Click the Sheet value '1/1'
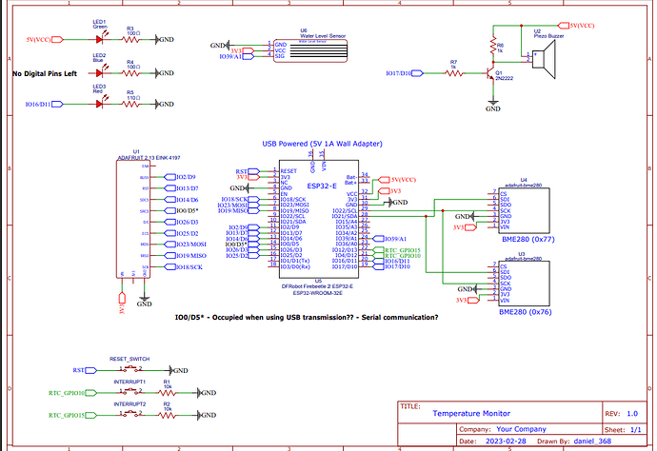 (636, 430)
